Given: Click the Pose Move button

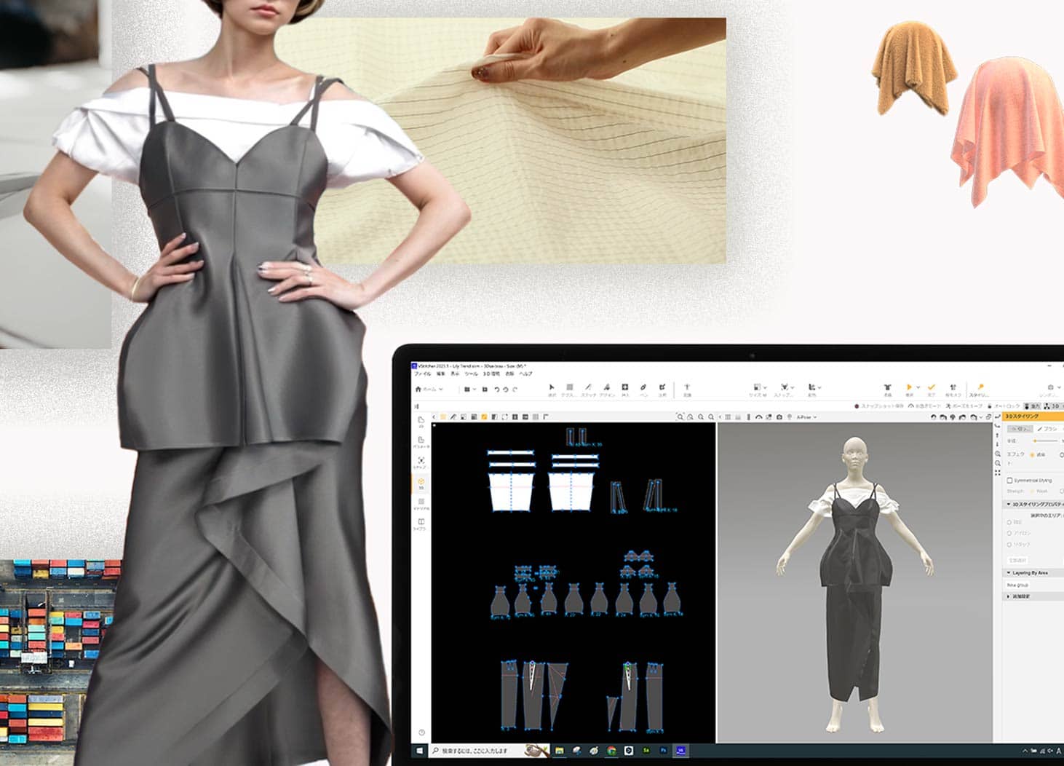Looking at the screenshot, I should (x=963, y=406).
